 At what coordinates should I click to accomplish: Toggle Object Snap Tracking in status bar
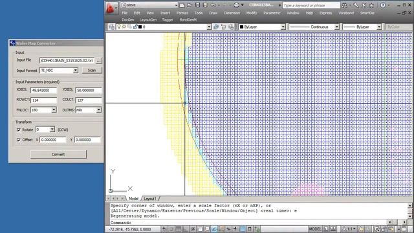pos(214,229)
